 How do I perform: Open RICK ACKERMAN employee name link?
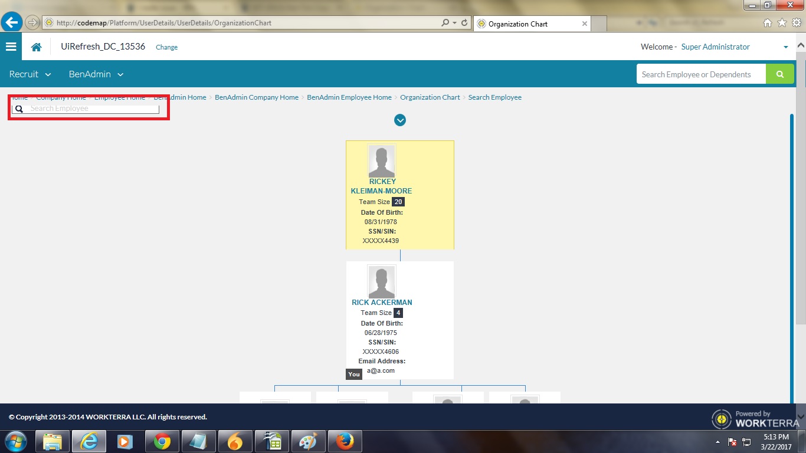click(382, 303)
